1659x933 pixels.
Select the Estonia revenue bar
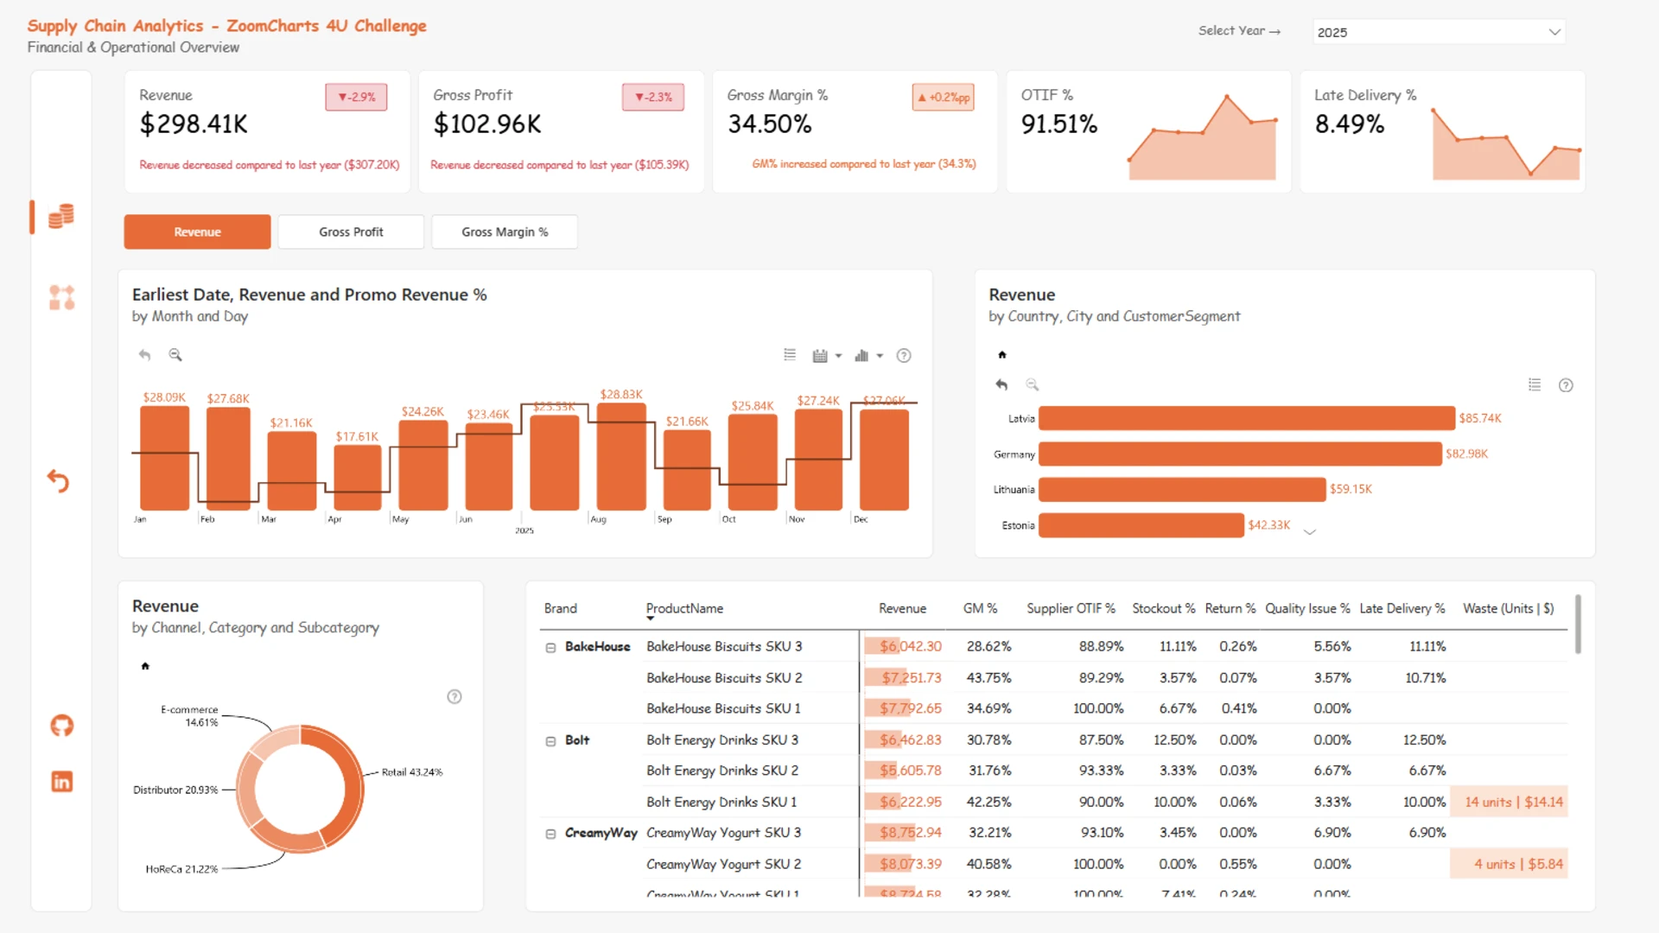pos(1141,525)
